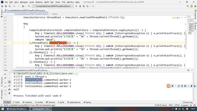Click the editor horizontal scrollbar

tap(97, 68)
